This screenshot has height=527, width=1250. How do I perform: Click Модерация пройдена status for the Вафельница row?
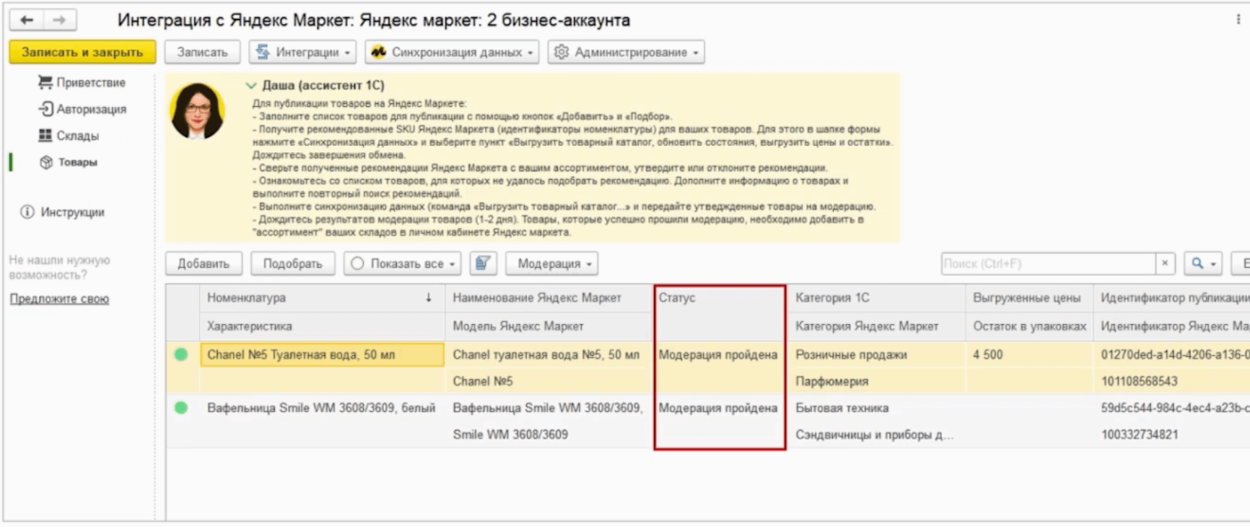(x=718, y=408)
